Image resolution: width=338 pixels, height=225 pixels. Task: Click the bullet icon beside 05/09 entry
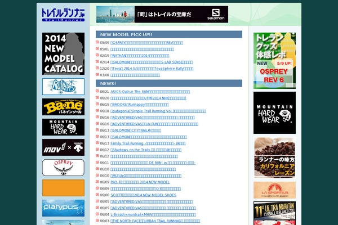(x=97, y=42)
